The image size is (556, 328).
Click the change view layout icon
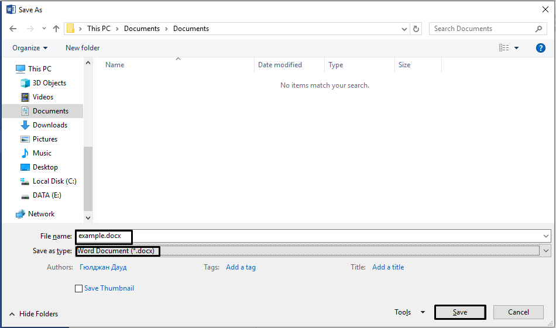(504, 48)
